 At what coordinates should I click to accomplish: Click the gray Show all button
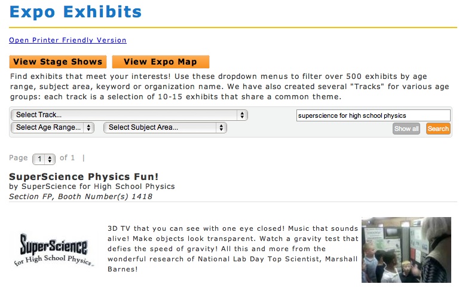coord(406,129)
